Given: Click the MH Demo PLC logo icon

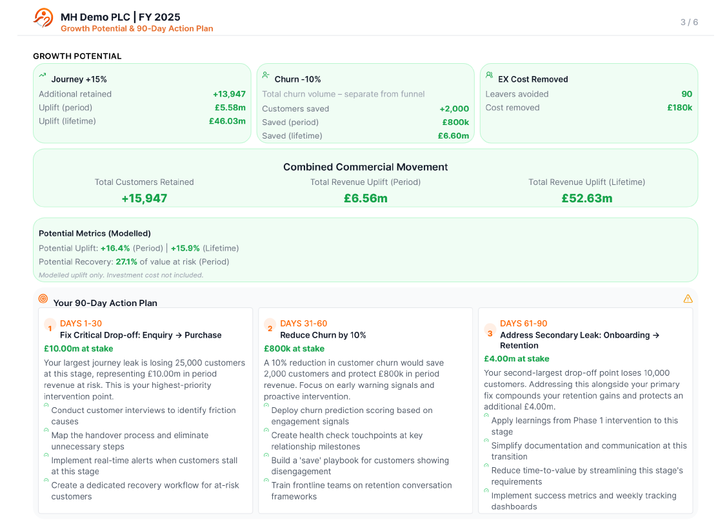Looking at the screenshot, I should tap(43, 18).
